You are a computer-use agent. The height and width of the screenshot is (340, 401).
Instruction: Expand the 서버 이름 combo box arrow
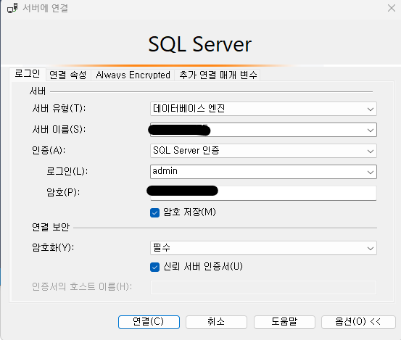click(x=371, y=130)
